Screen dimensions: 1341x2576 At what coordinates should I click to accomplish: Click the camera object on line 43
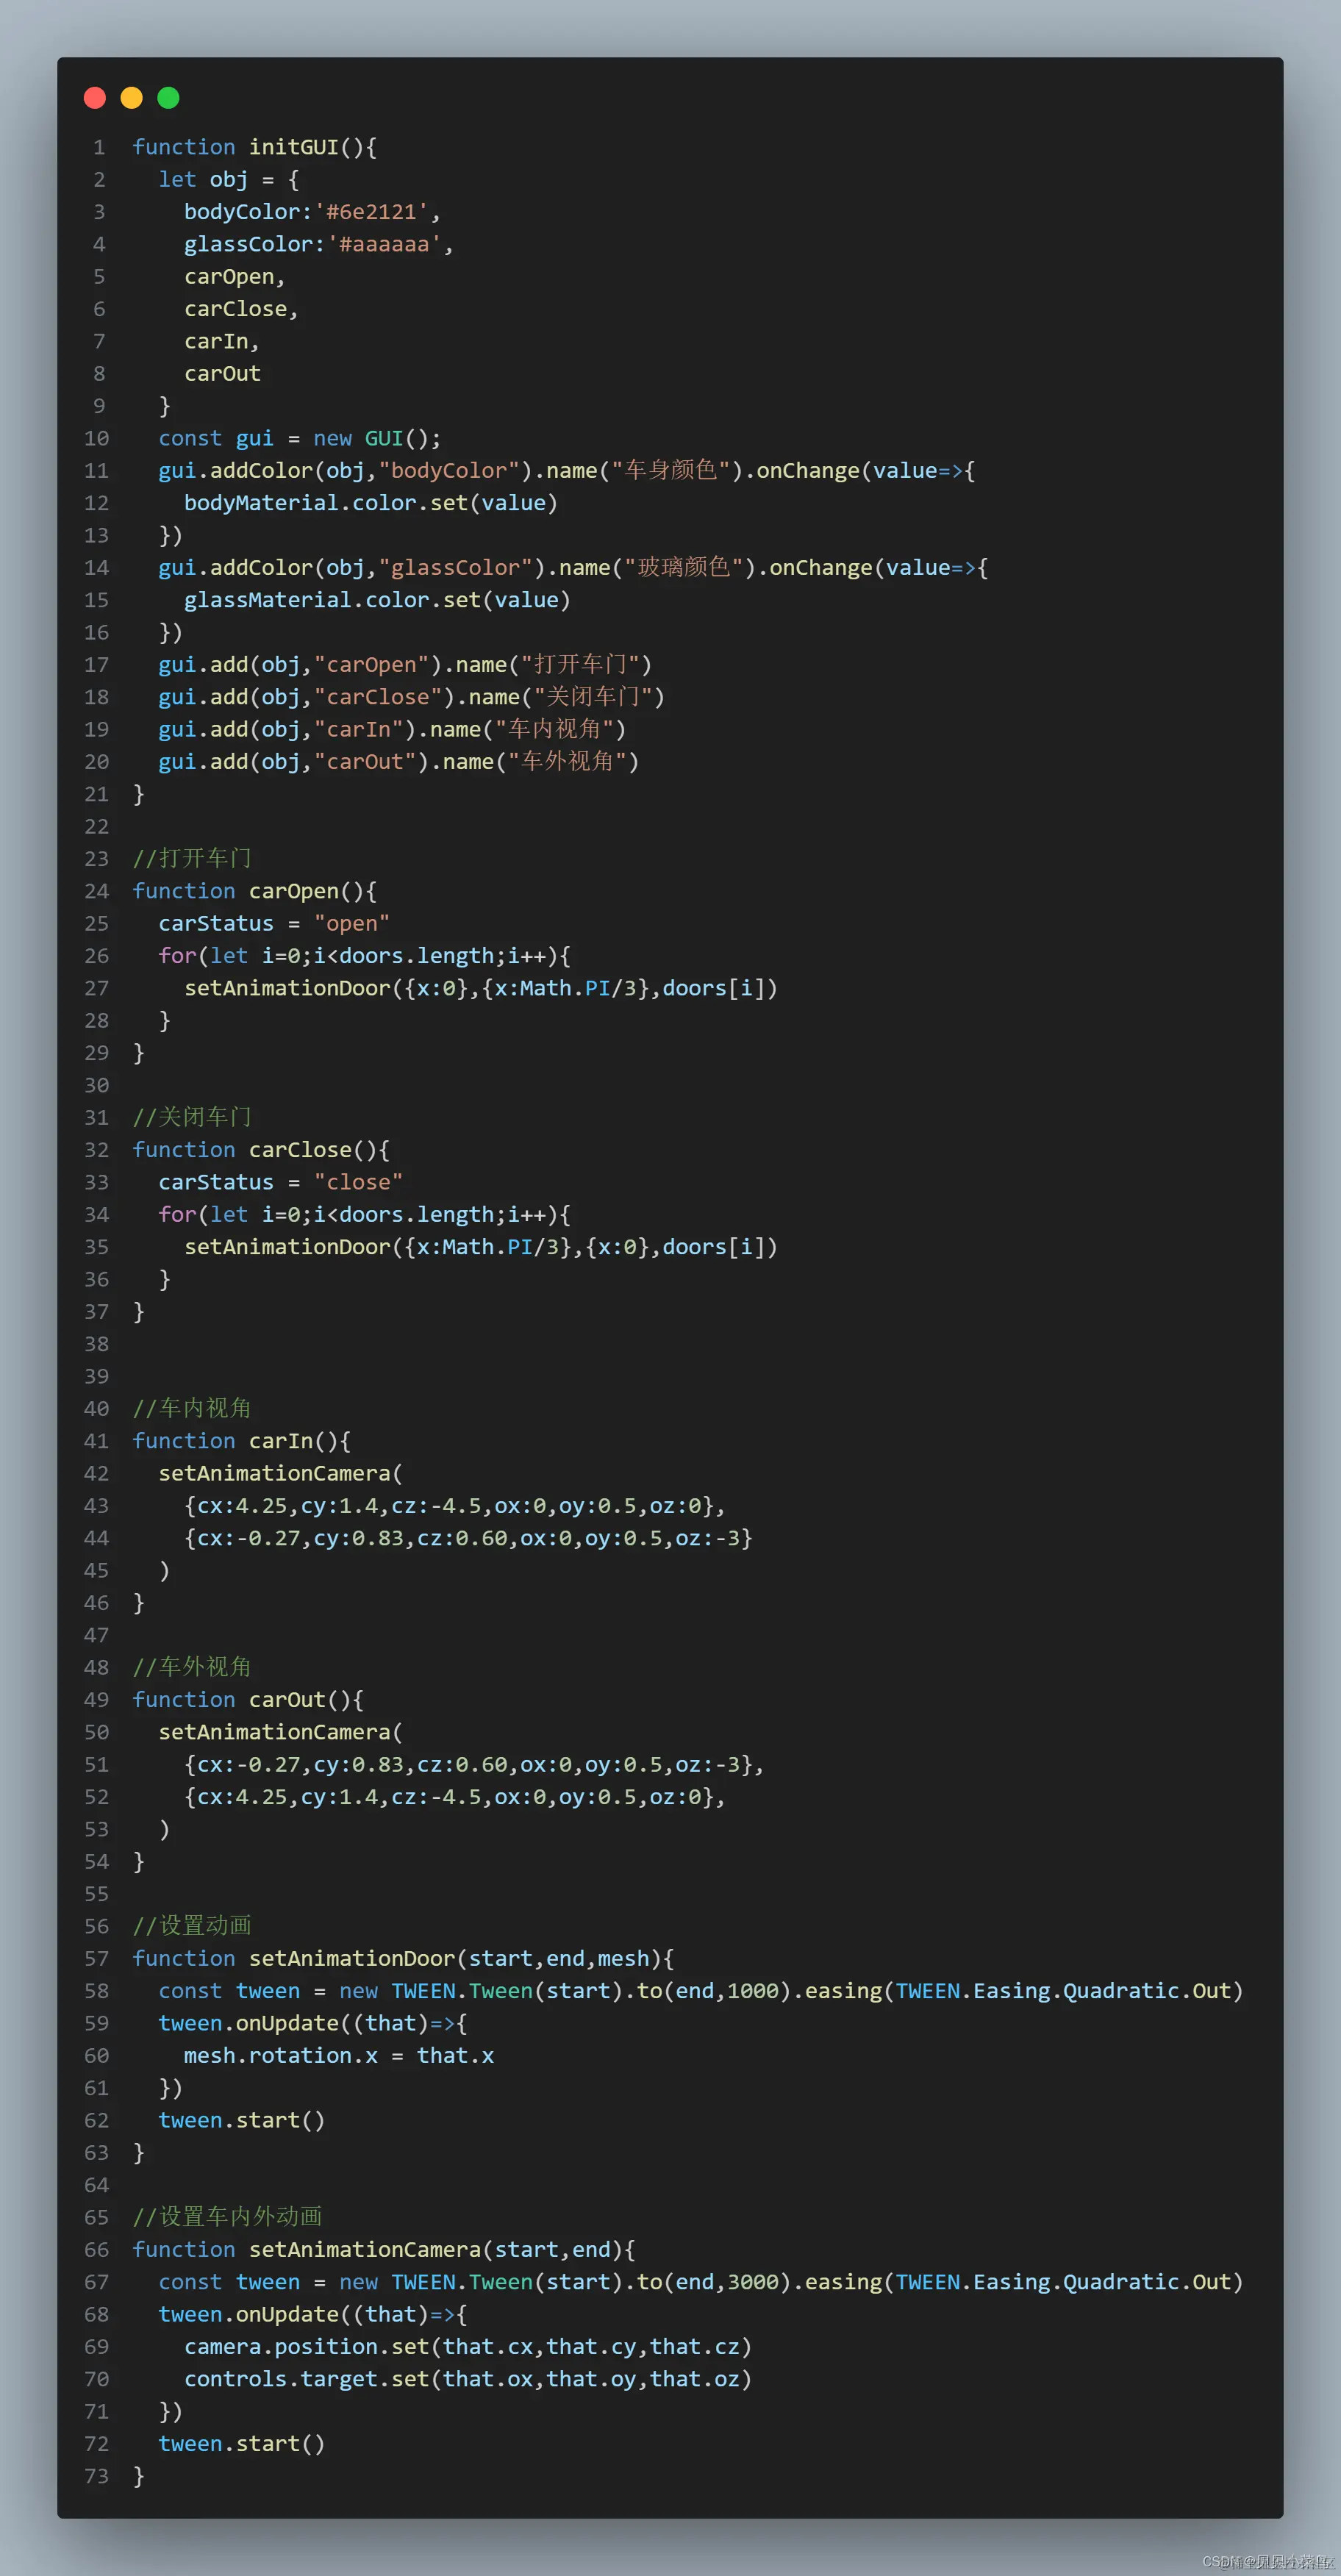click(x=455, y=1506)
